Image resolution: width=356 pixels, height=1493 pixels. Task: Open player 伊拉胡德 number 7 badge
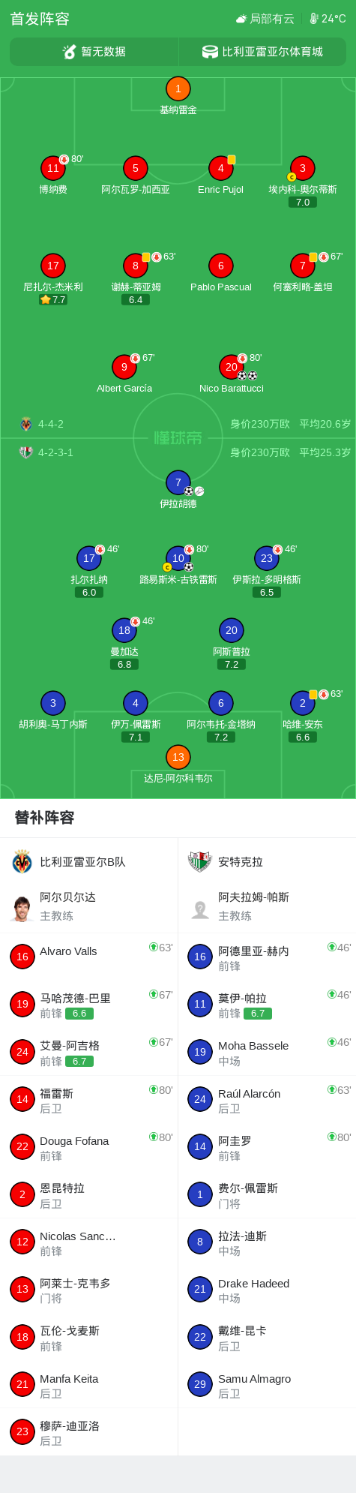point(178,482)
